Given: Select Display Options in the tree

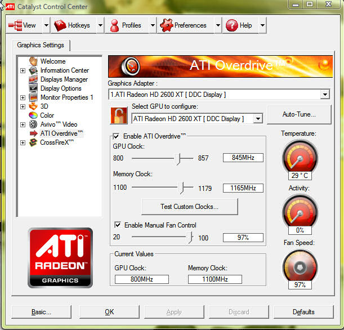Looking at the screenshot, I should [61, 88].
